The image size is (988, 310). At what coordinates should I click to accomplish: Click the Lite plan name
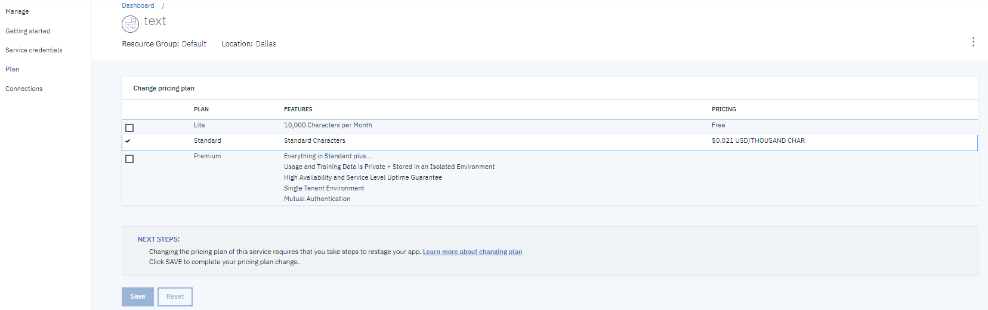point(199,125)
